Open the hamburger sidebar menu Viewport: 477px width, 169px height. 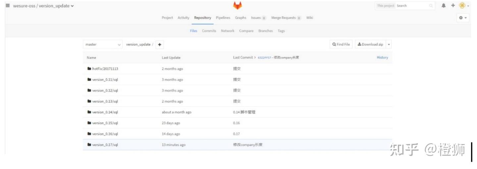coord(8,6)
